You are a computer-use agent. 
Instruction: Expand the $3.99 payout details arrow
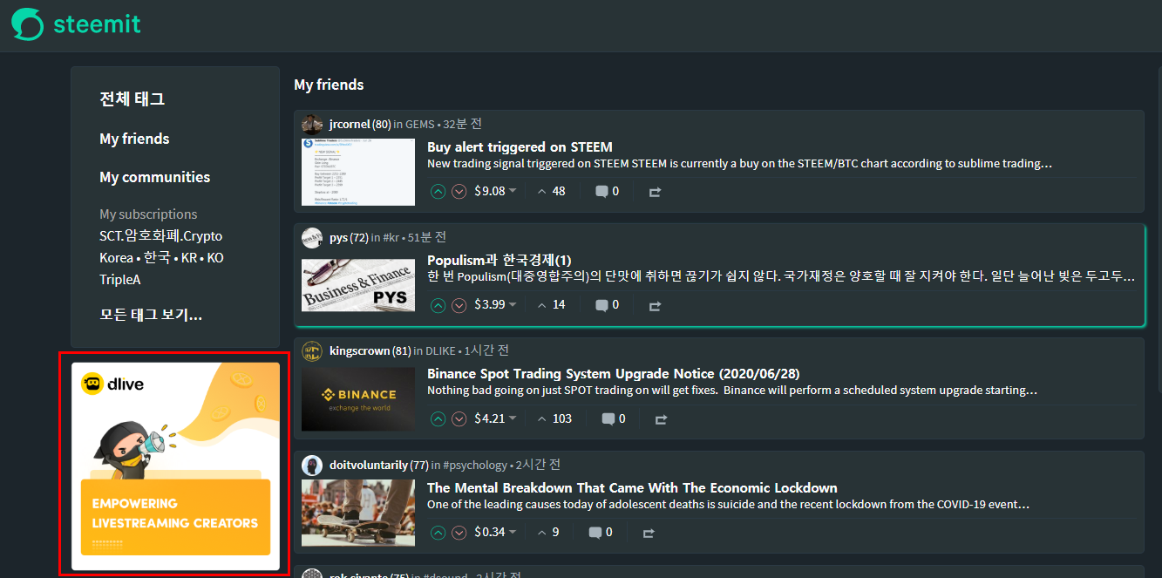[513, 305]
